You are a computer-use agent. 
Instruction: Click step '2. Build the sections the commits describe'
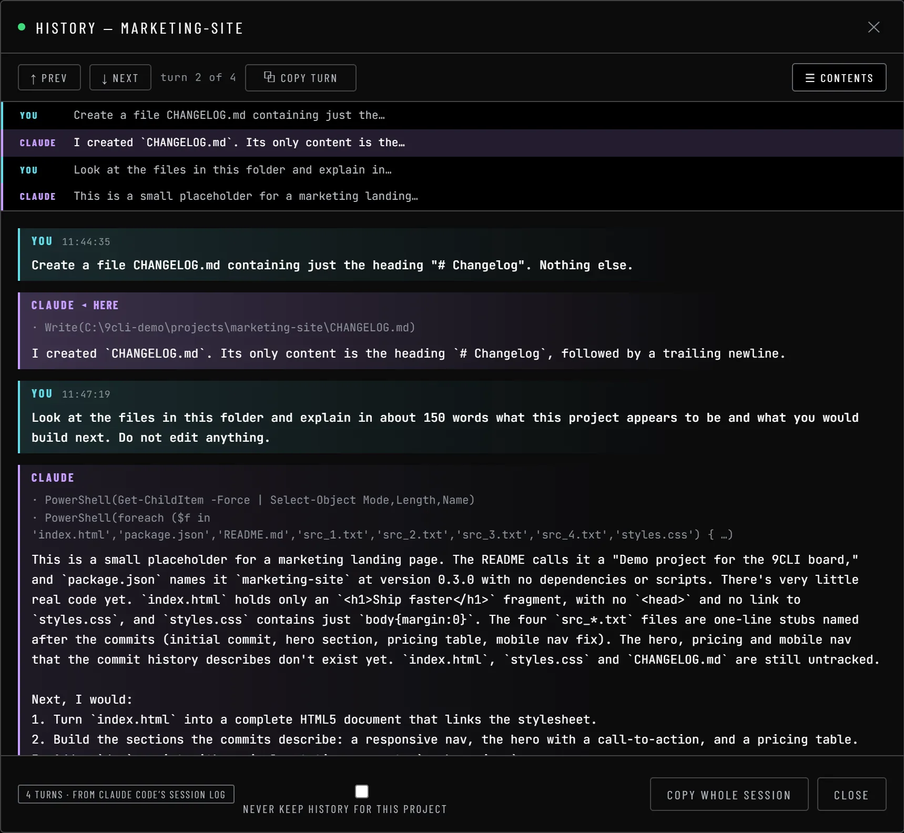(445, 739)
